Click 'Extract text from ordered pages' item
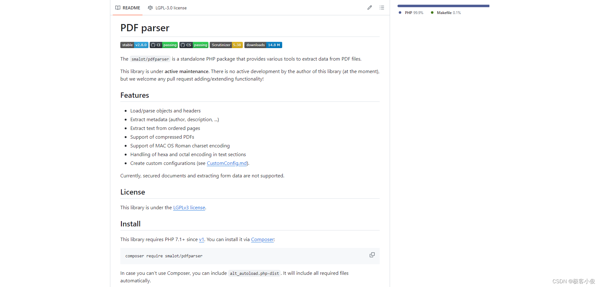 pyautogui.click(x=165, y=128)
